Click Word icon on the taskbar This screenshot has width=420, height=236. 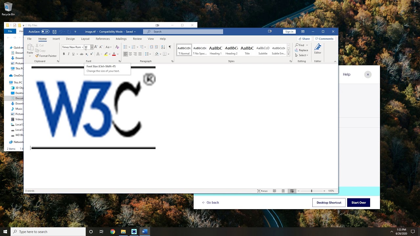point(144,232)
